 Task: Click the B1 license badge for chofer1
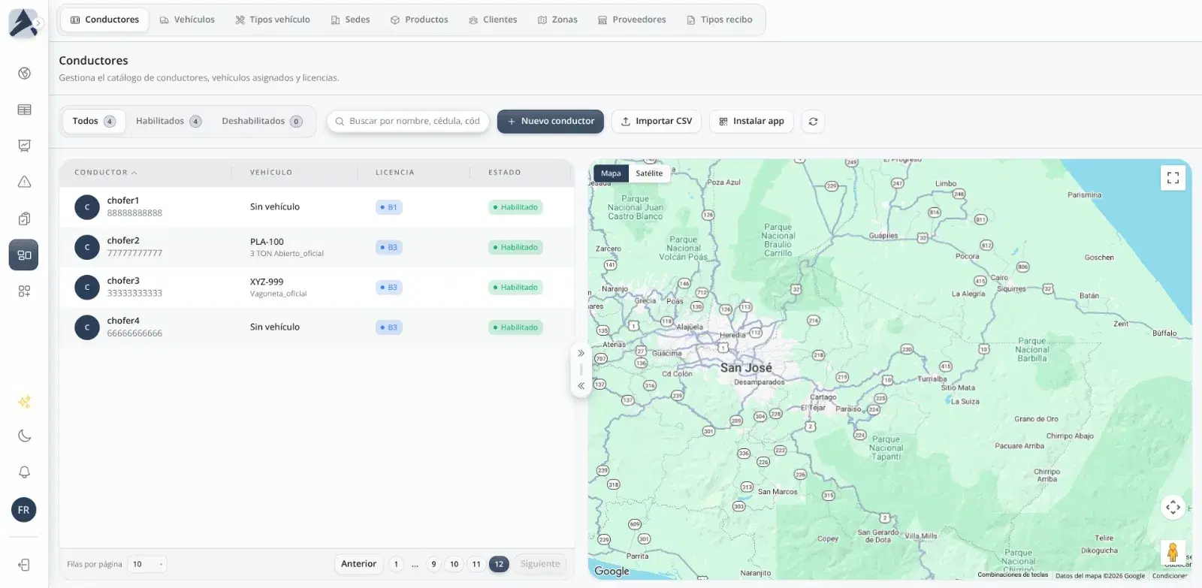click(x=389, y=207)
